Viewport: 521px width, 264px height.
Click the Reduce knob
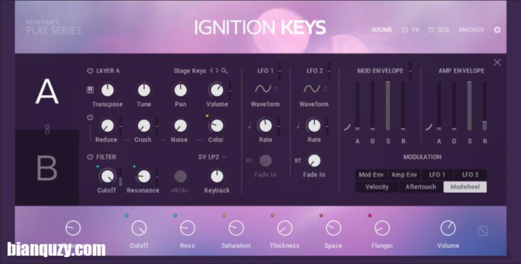[107, 126]
